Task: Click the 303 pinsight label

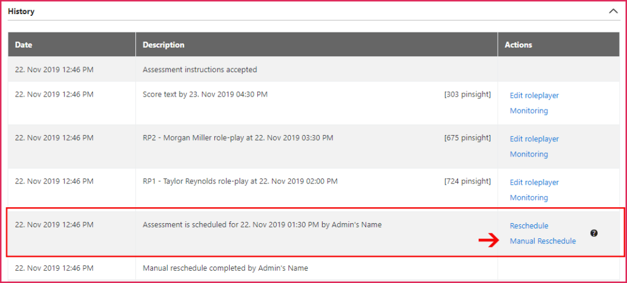Action: click(467, 95)
